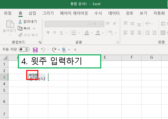Increase font size with 가^ button
168x119 pixels.
108,24
